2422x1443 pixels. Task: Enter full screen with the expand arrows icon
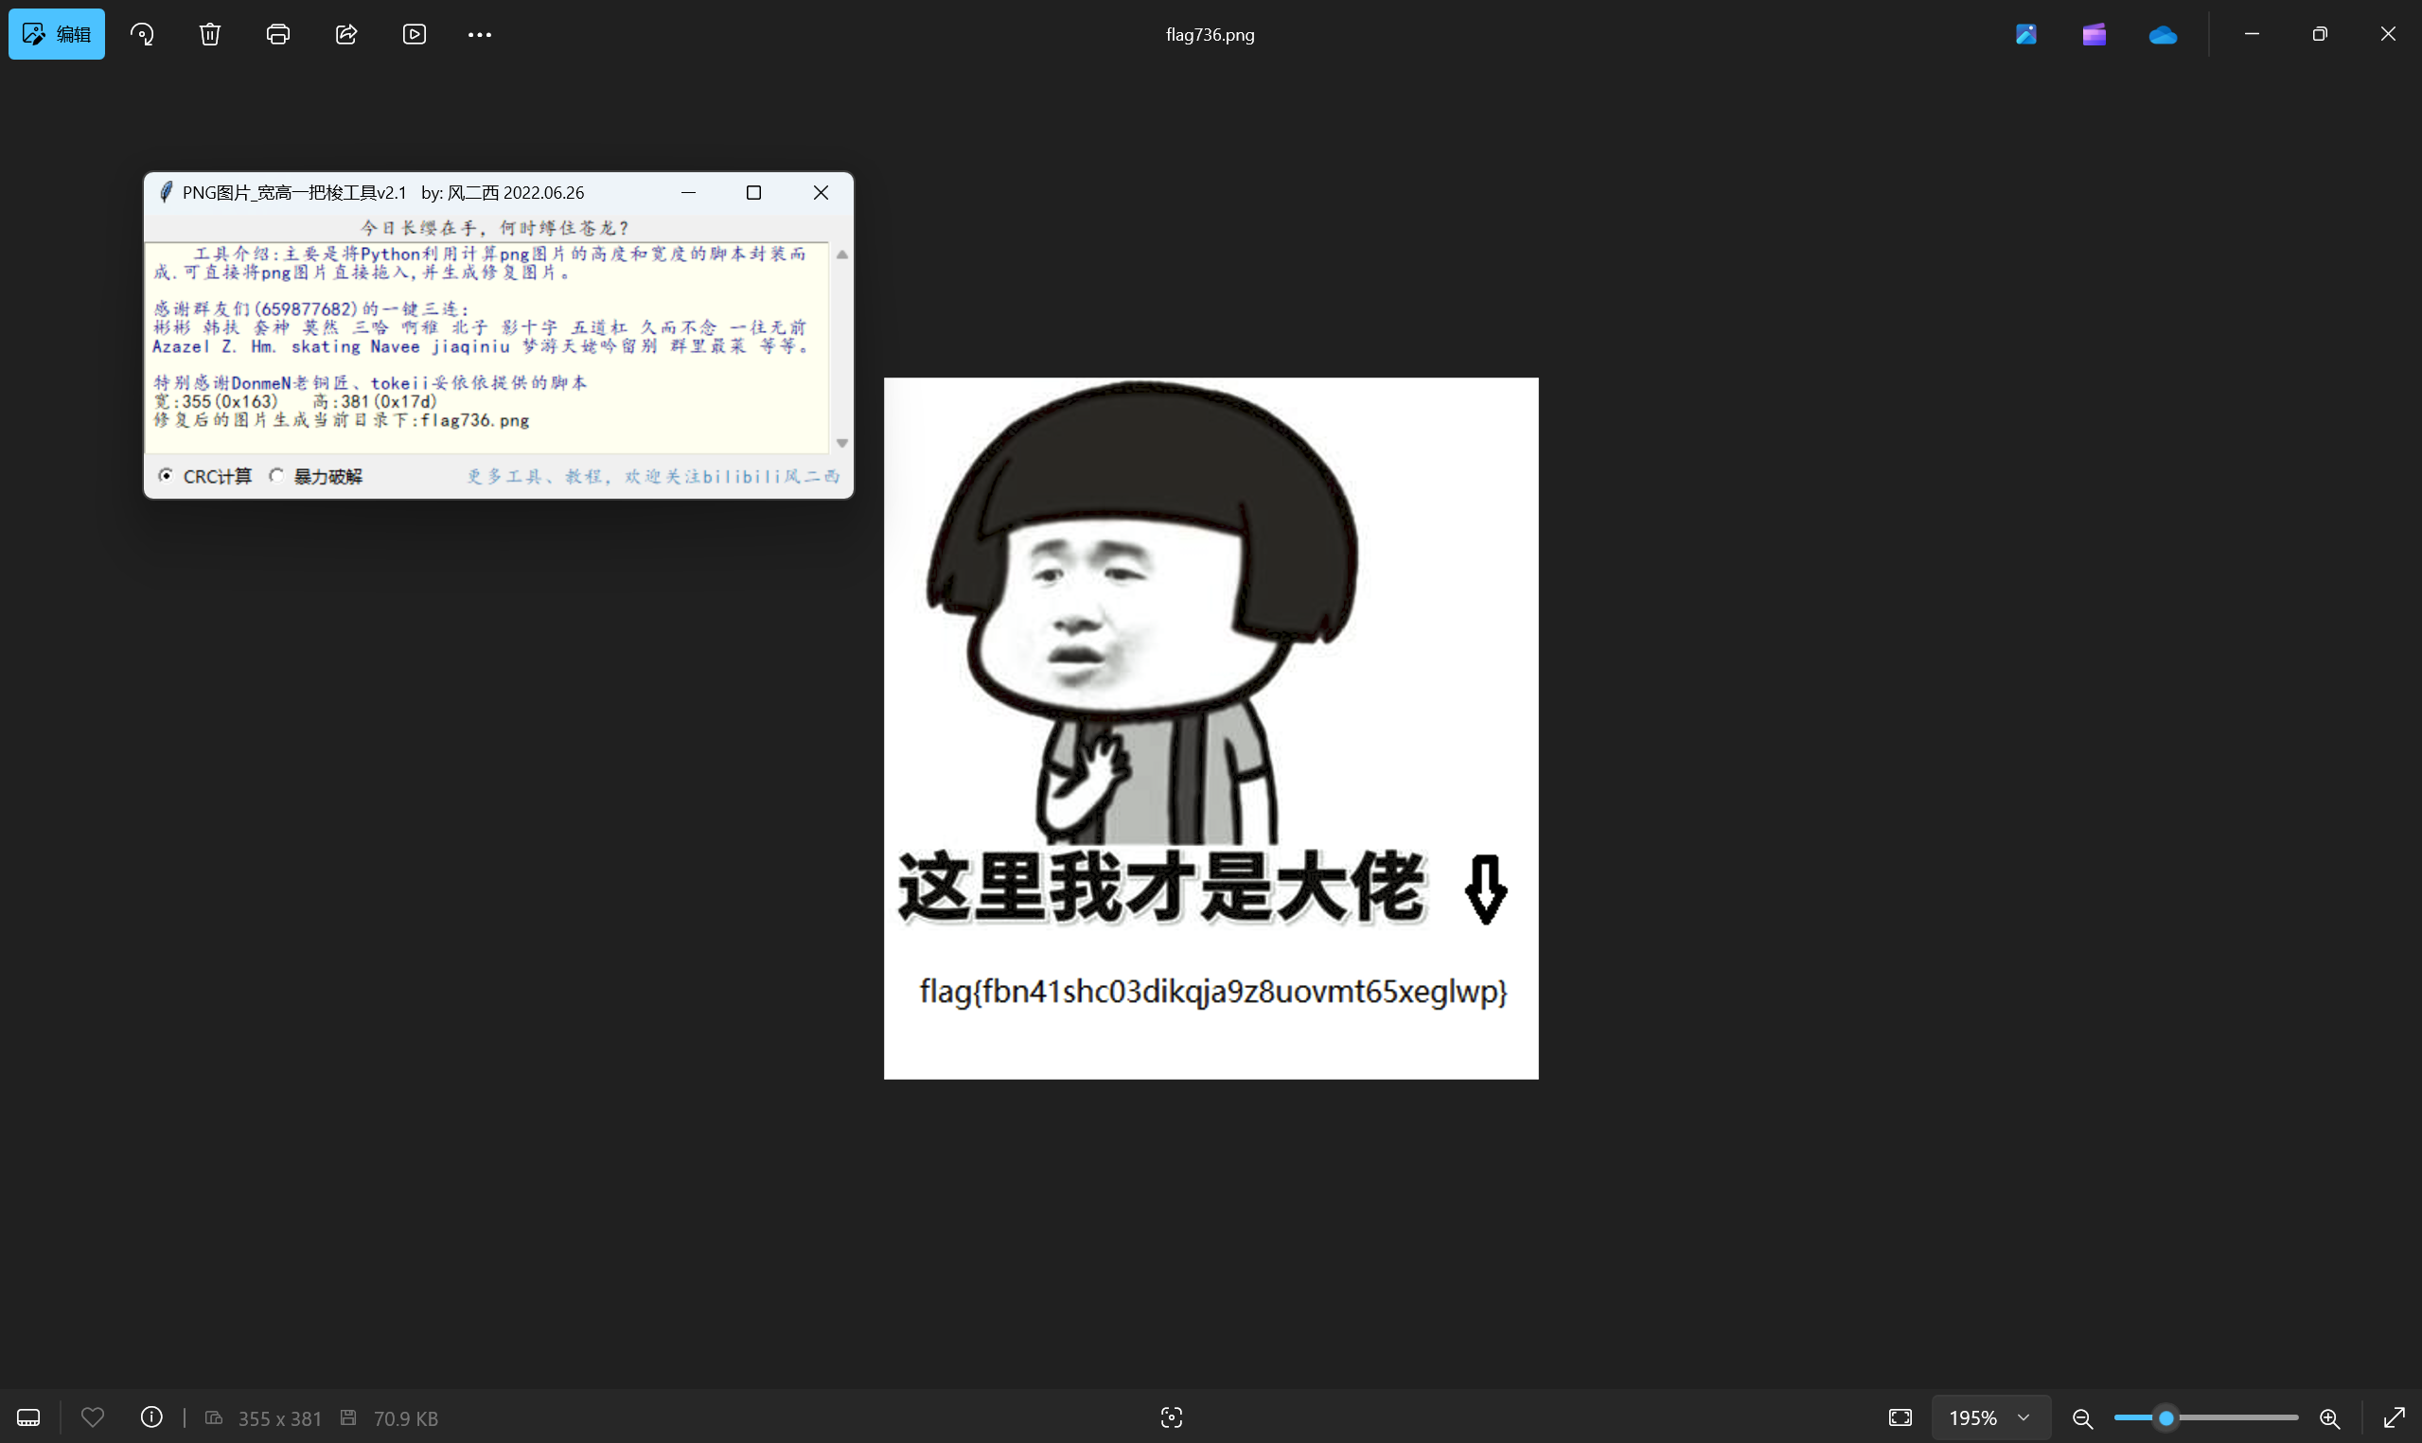click(2394, 1417)
